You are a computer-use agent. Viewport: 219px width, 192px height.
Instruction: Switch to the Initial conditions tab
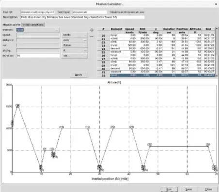(x=33, y=25)
